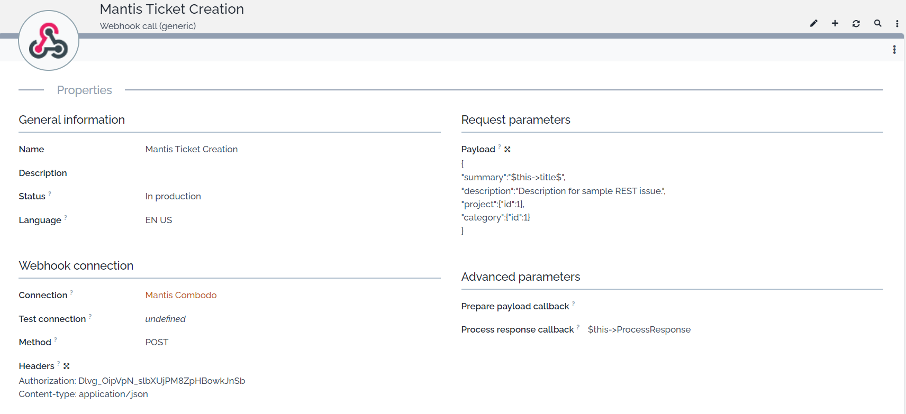Expand the Payload field to fullscreen
This screenshot has width=906, height=414.
pos(508,150)
